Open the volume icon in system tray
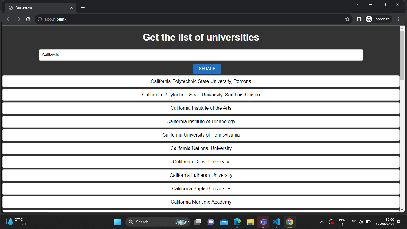407x229 pixels. 360,222
